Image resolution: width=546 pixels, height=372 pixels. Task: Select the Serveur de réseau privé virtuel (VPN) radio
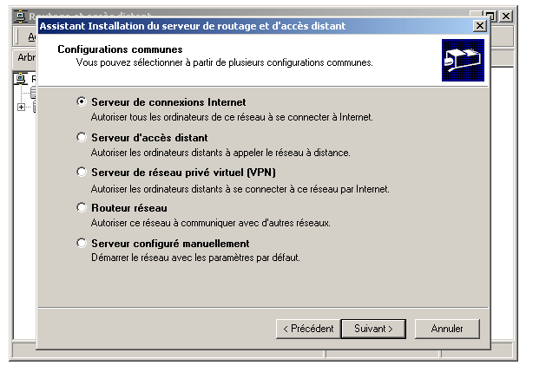[82, 172]
